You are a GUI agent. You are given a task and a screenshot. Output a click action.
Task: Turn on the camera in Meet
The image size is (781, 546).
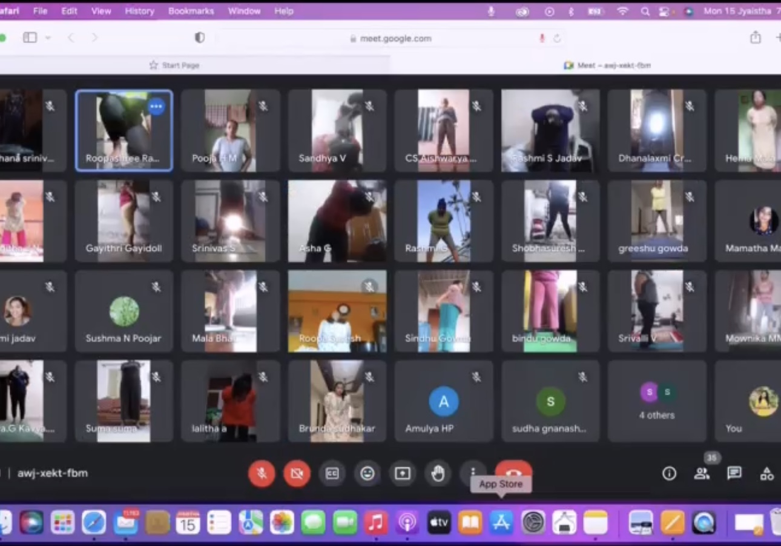pyautogui.click(x=297, y=473)
